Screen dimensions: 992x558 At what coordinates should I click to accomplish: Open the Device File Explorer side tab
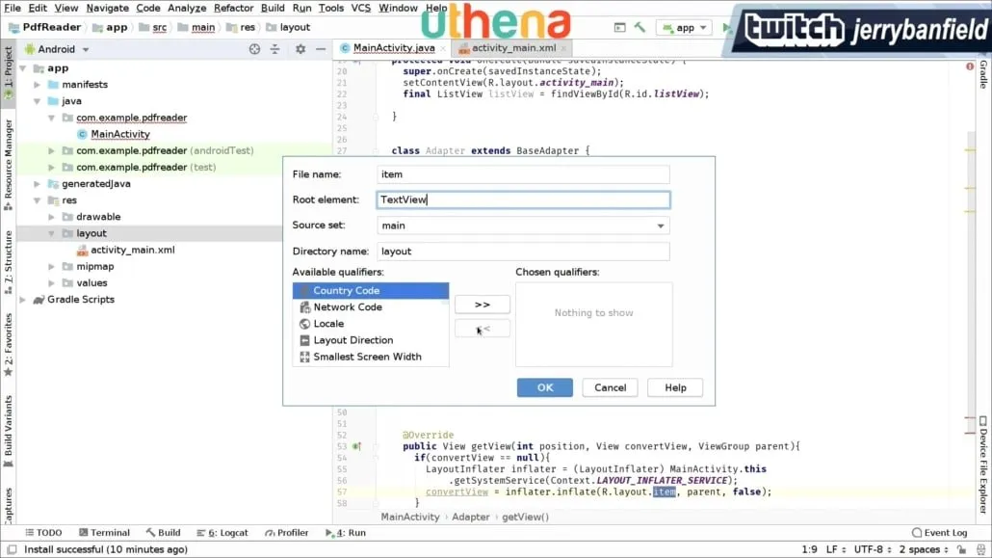(x=983, y=465)
